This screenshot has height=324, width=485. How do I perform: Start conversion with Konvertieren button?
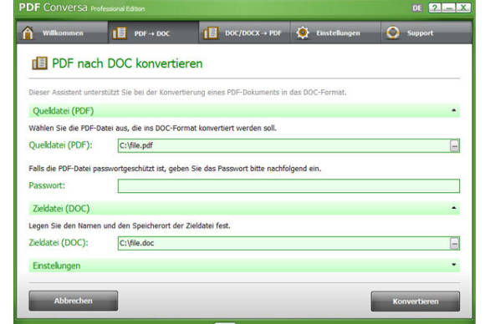416,301
